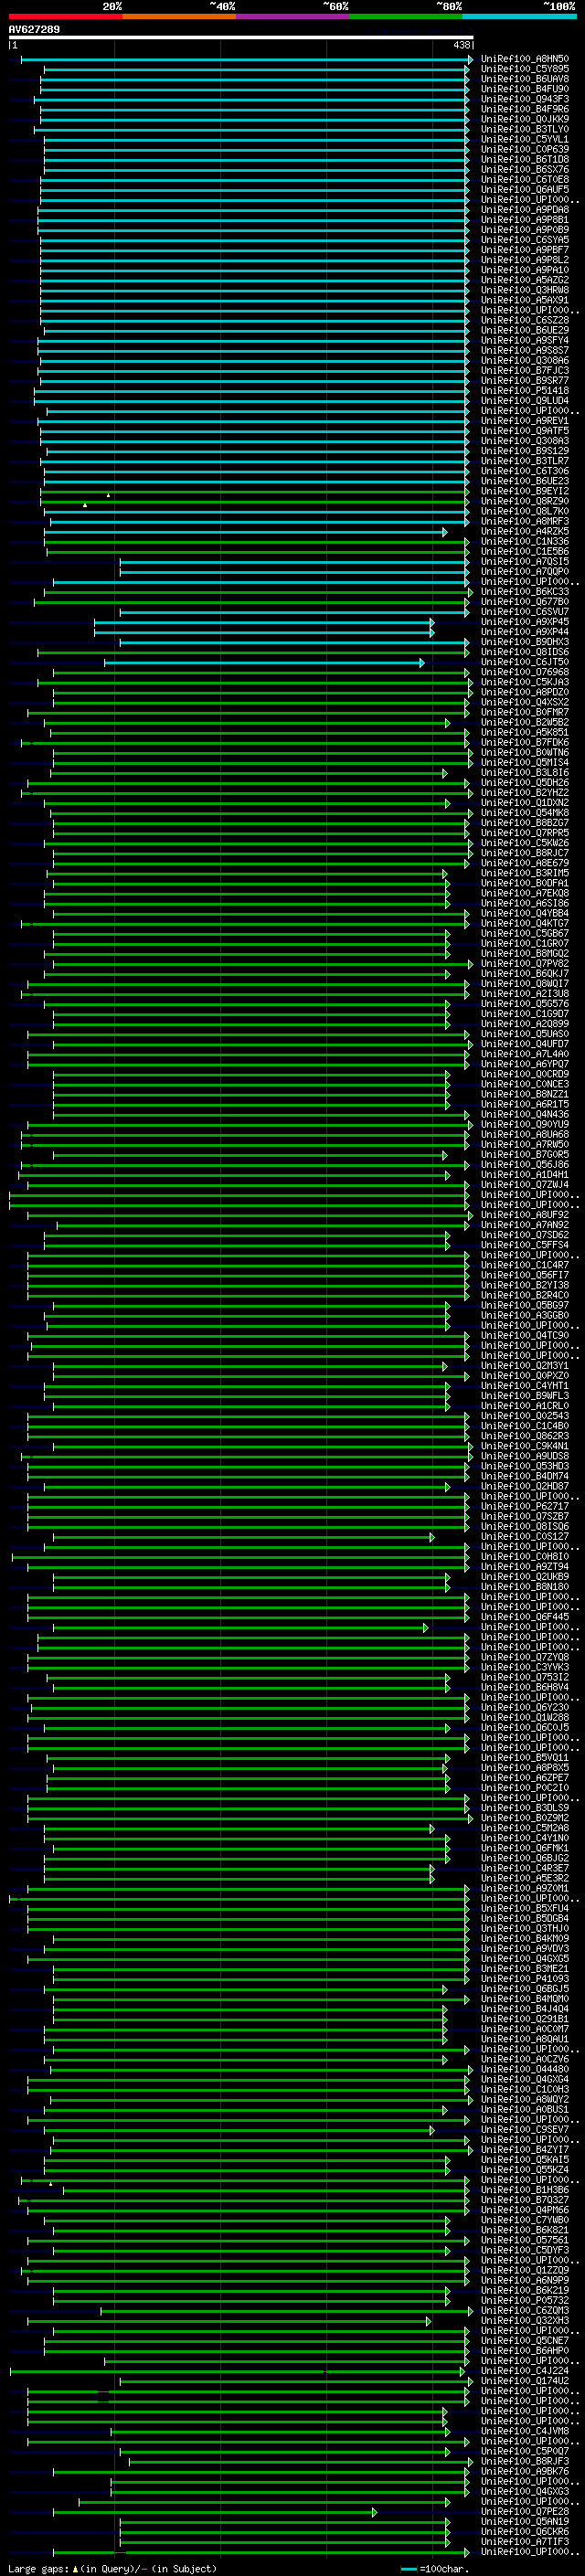The width and height of the screenshot is (585, 2576).
Task: Select hit label UniRef100_B6SX76
Action: click(525, 169)
